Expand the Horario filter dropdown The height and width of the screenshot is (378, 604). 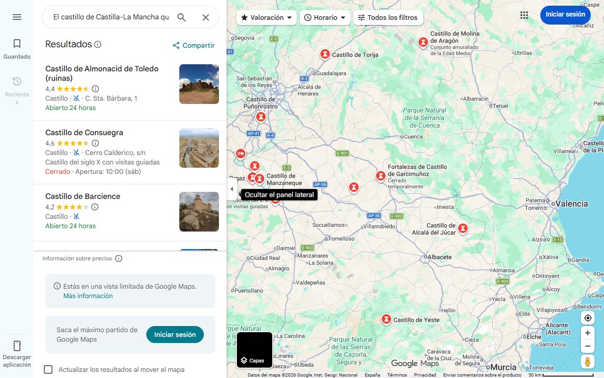(x=325, y=17)
